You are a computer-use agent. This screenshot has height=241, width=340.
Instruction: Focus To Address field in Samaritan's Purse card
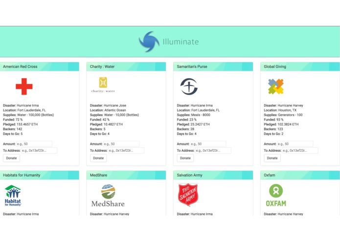coord(213,150)
